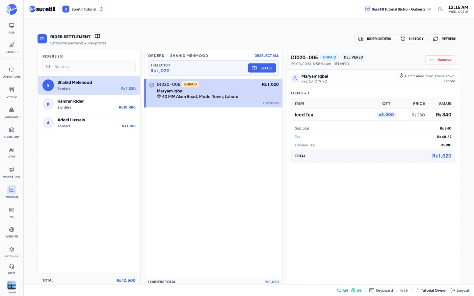Click the WEB platform label
The width and height of the screenshot is (474, 296).
404,290
